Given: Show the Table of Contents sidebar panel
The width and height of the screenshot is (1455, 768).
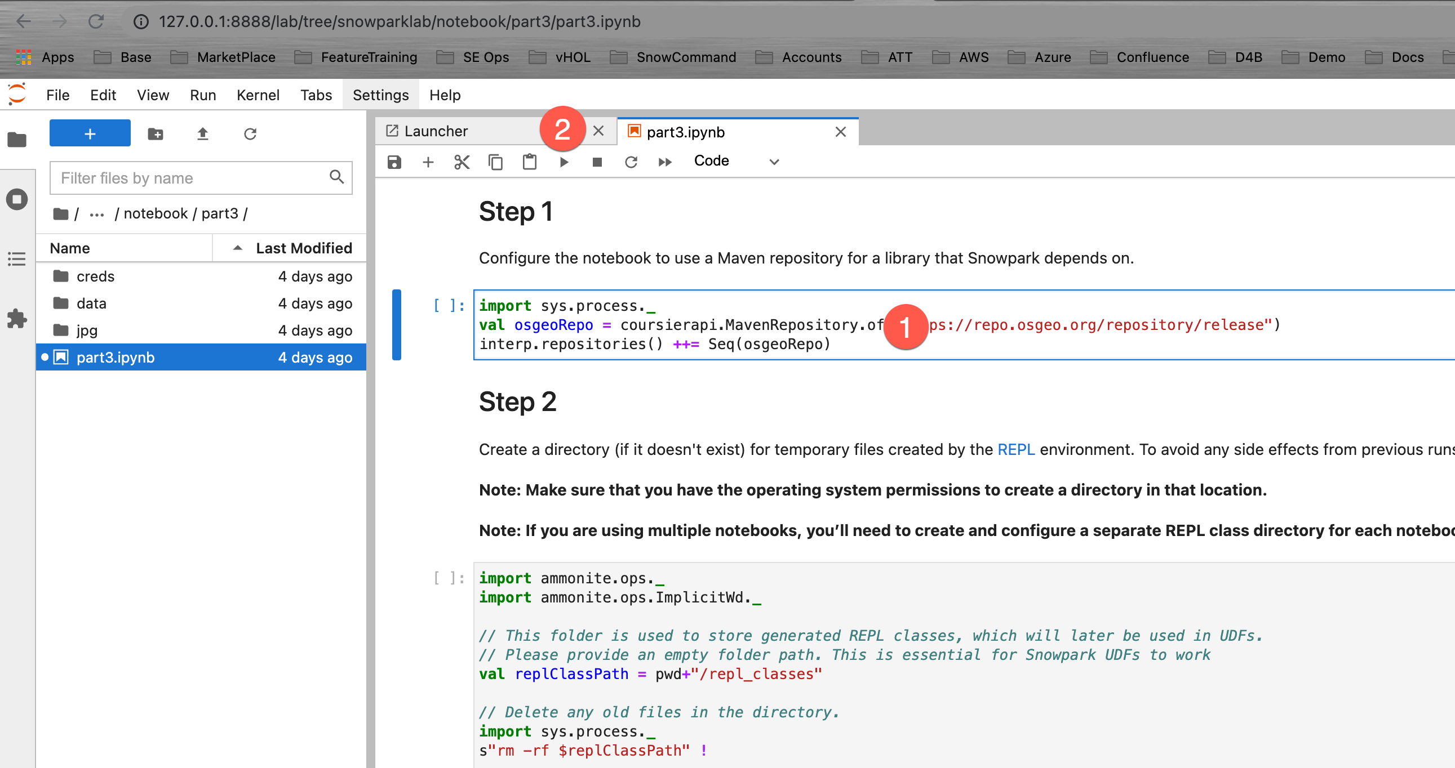Looking at the screenshot, I should coord(17,259).
